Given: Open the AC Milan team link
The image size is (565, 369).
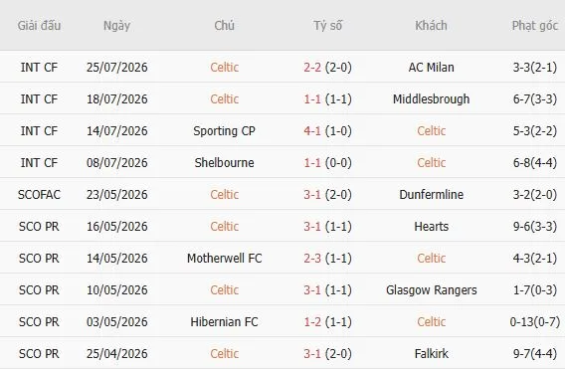Looking at the screenshot, I should click(x=431, y=68).
